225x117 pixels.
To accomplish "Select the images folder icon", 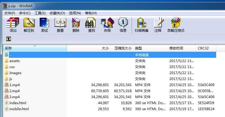I will (6, 73).
